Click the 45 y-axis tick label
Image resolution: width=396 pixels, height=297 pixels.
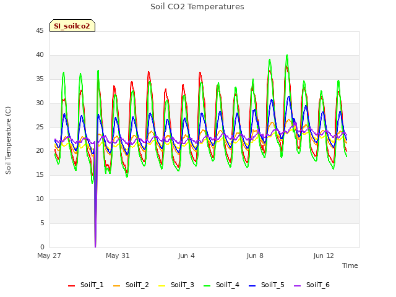coord(40,31)
